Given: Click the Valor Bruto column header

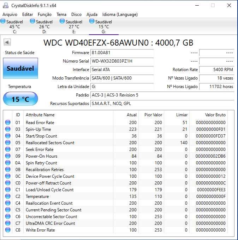Looking at the screenshot, I should (209, 115).
